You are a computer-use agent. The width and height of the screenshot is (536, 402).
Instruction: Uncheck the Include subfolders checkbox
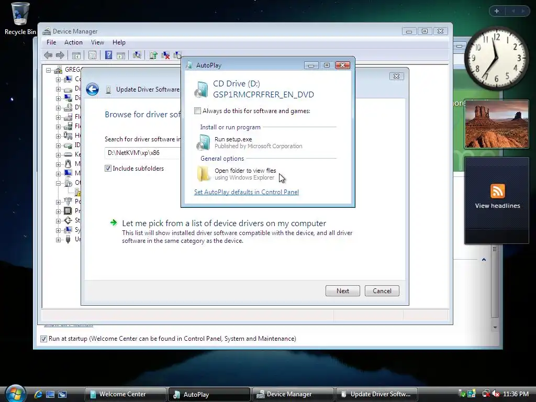coord(108,168)
